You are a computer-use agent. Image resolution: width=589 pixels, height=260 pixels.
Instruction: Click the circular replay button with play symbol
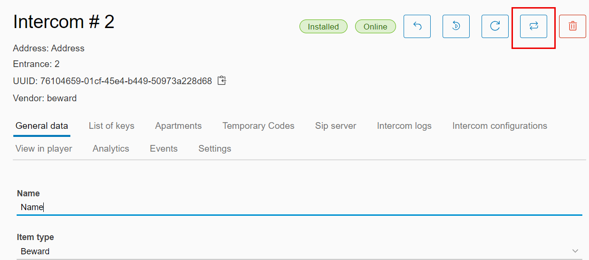(x=456, y=27)
